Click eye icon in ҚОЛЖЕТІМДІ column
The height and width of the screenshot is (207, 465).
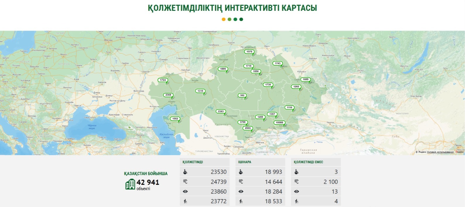185,192
